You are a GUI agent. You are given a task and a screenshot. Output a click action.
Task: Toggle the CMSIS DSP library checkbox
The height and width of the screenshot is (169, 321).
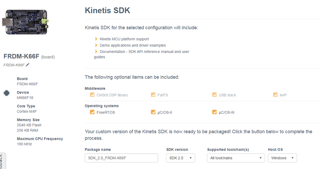click(x=92, y=95)
